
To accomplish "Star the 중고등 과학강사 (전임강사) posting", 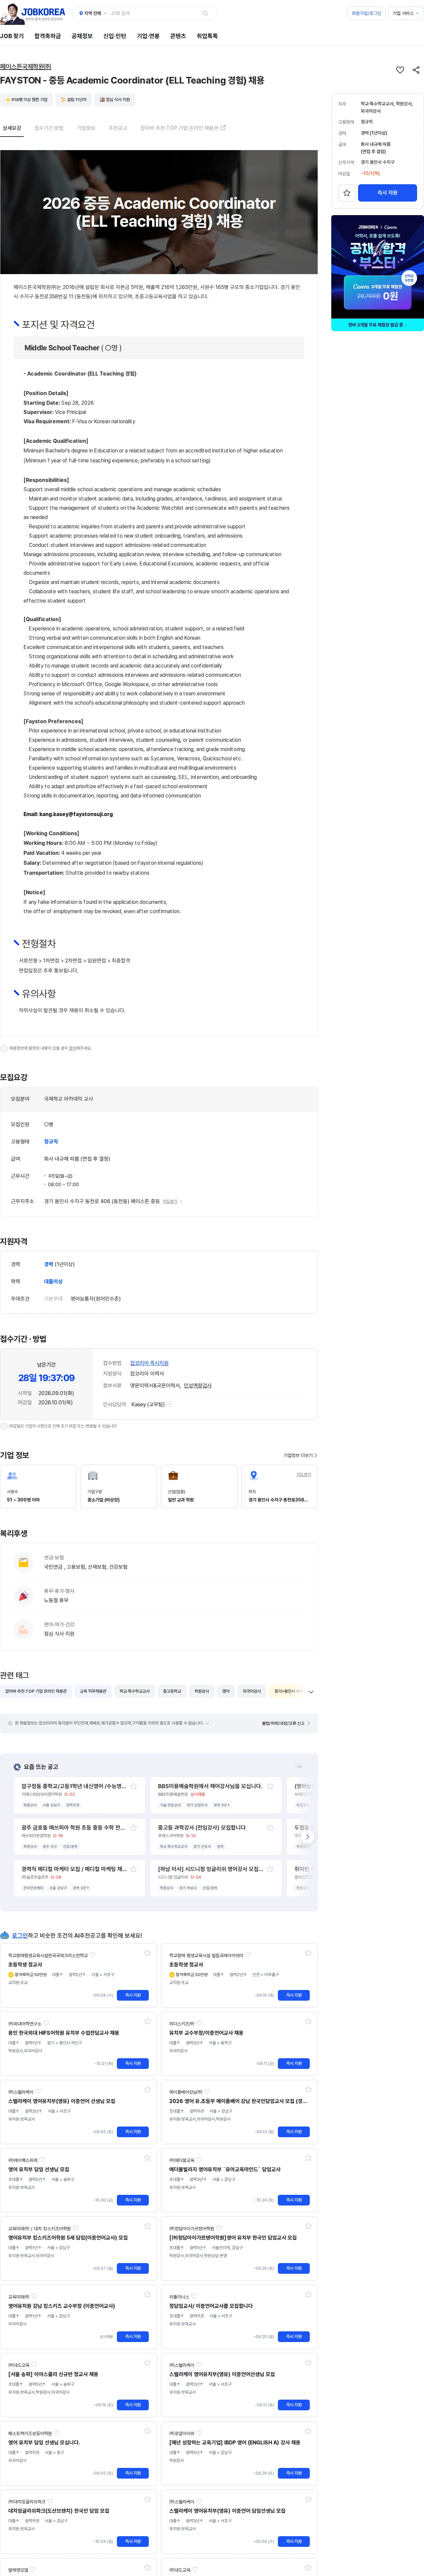I will point(270,1827).
